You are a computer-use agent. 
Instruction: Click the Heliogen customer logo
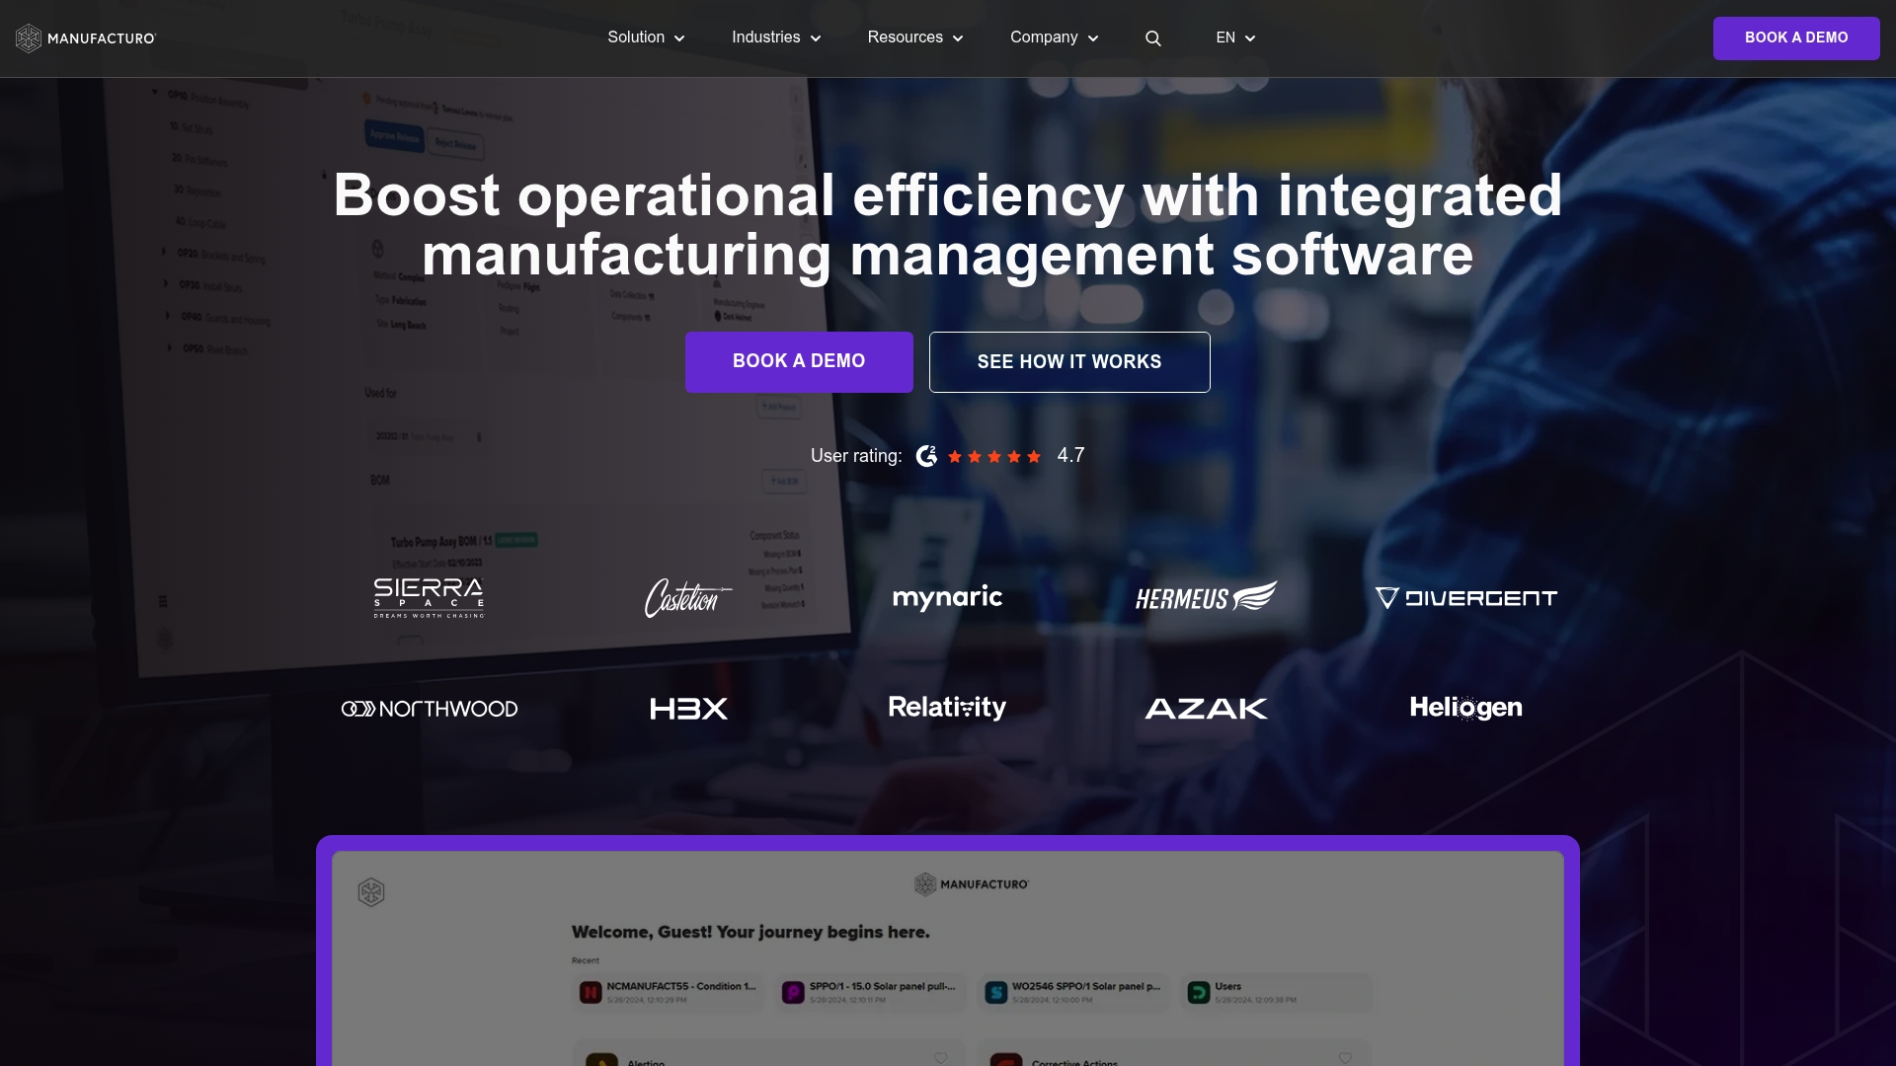coord(1465,708)
